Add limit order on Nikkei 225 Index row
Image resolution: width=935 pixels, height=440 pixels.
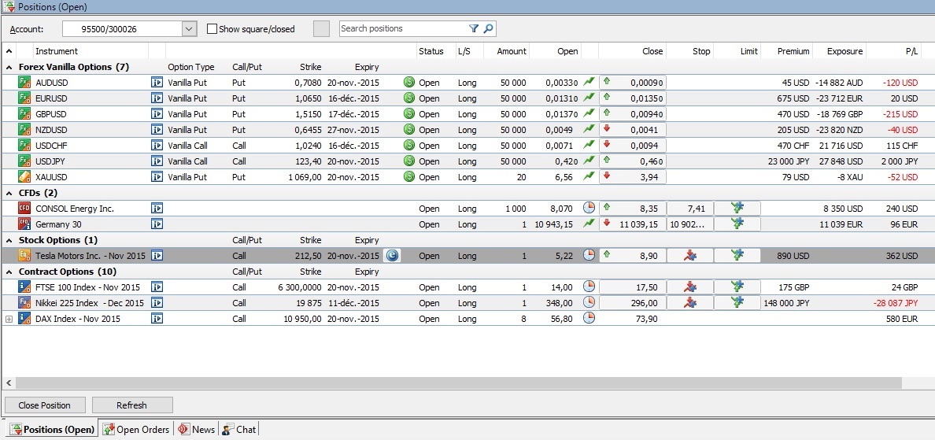click(737, 302)
